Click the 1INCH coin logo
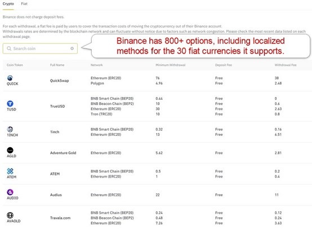Screen dimensions: 312x229 point(10,129)
